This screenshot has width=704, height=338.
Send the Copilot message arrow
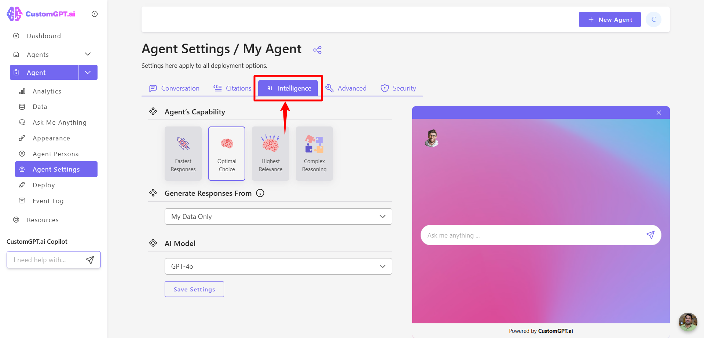click(90, 260)
